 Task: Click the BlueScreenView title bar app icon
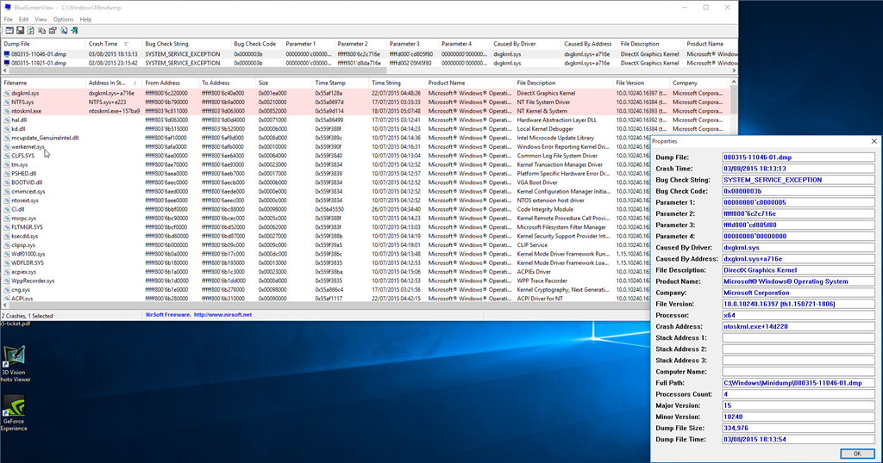coord(7,7)
